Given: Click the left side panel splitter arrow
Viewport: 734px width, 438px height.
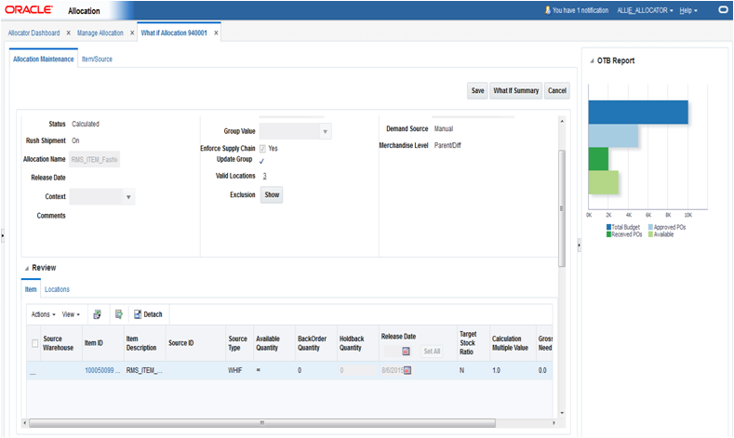Looking at the screenshot, I should [x=3, y=235].
